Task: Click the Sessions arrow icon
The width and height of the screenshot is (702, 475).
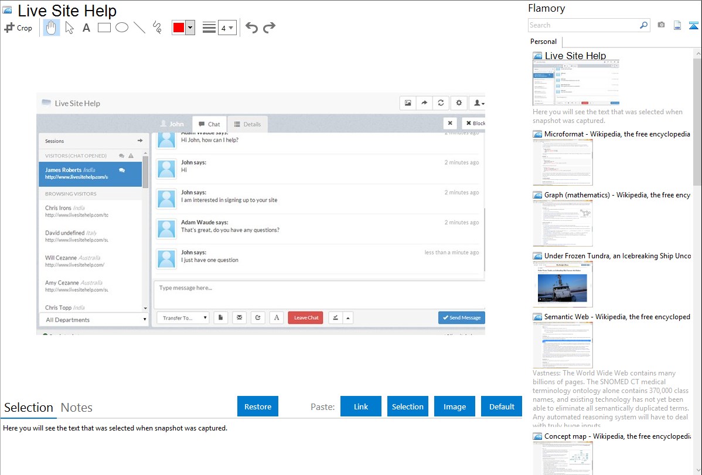Action: tap(140, 141)
